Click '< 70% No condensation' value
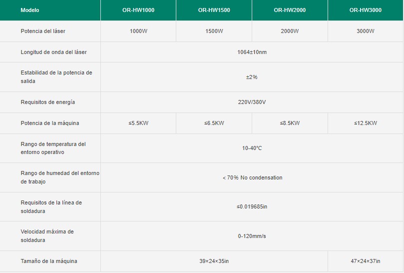 pos(252,177)
